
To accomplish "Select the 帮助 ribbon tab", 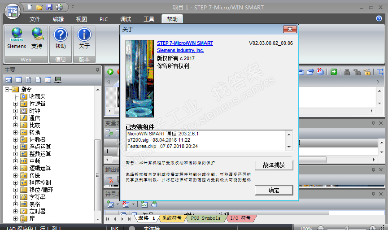I will [x=172, y=19].
